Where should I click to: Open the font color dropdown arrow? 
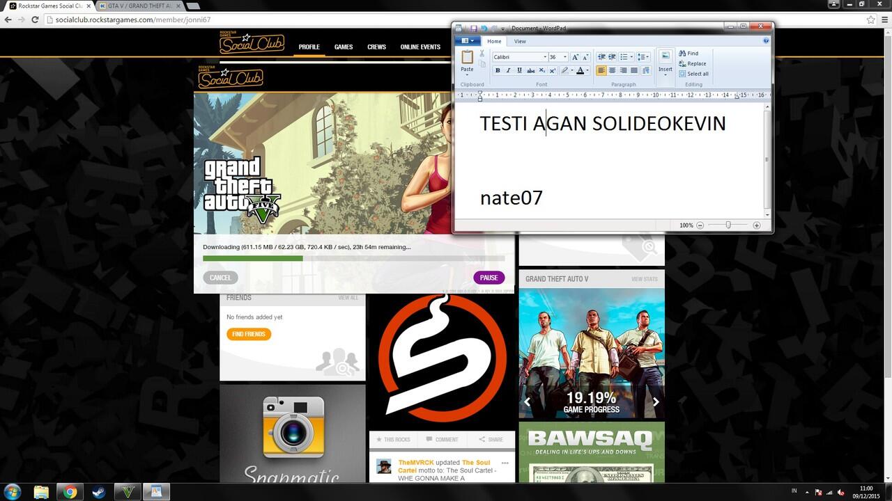(x=587, y=70)
